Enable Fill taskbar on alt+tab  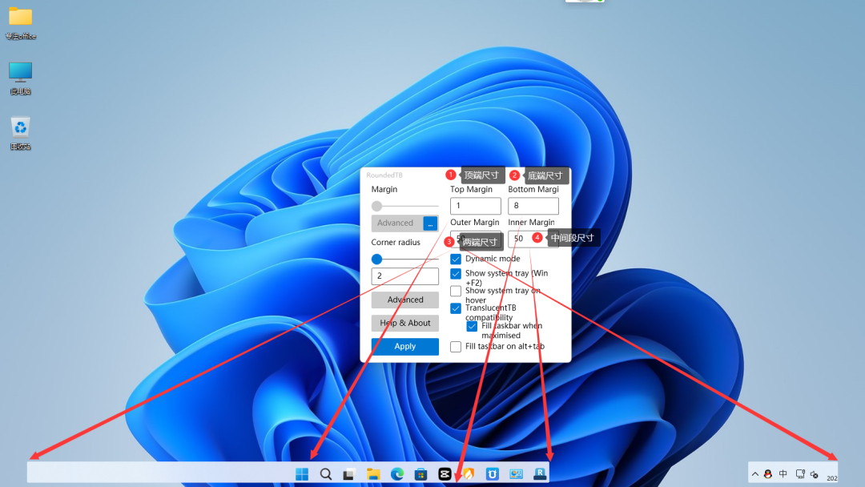[x=456, y=346]
